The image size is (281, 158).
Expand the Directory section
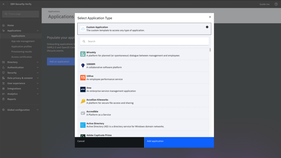tap(21, 62)
